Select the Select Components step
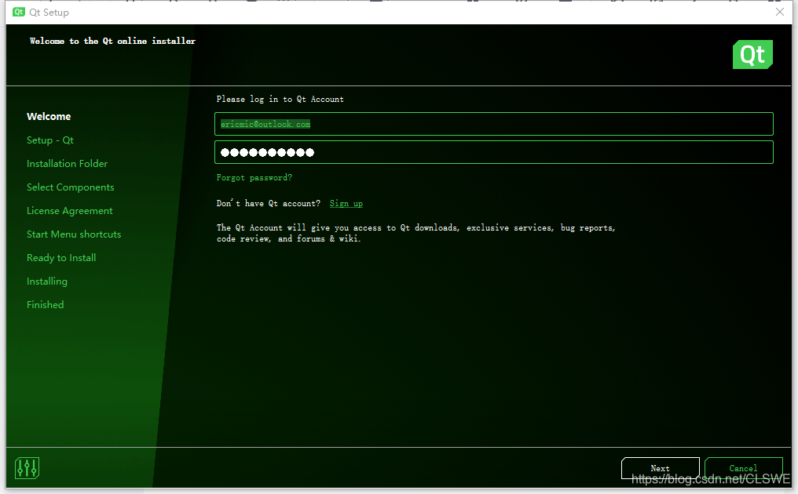This screenshot has width=798, height=494. (x=70, y=187)
